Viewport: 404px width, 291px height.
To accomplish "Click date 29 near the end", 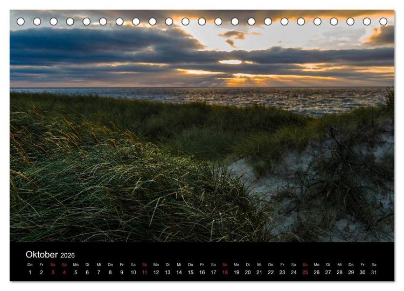I will pyautogui.click(x=351, y=273).
